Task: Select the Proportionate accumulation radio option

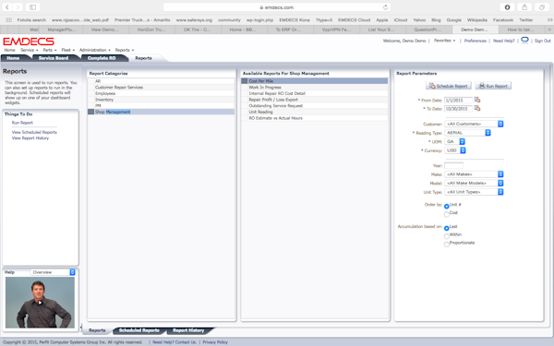Action: 447,245
